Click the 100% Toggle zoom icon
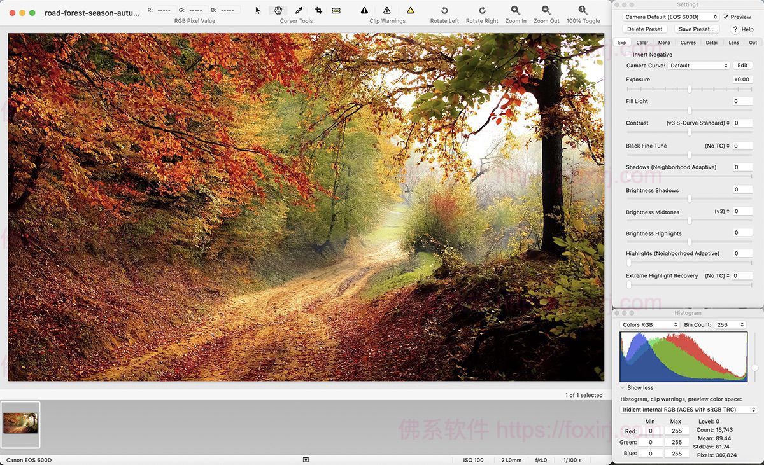 (583, 10)
